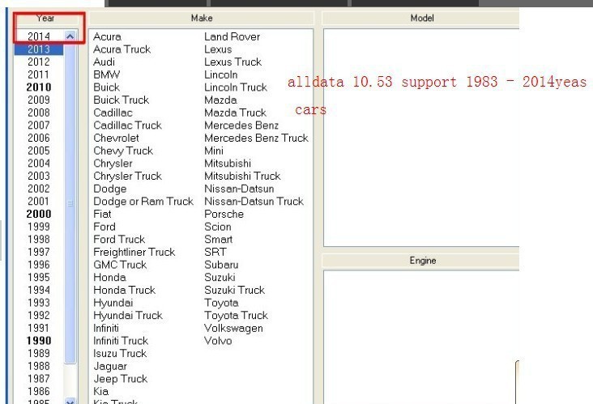This screenshot has width=593, height=404.
Task: Select Acura in the Make list
Action: pos(107,36)
